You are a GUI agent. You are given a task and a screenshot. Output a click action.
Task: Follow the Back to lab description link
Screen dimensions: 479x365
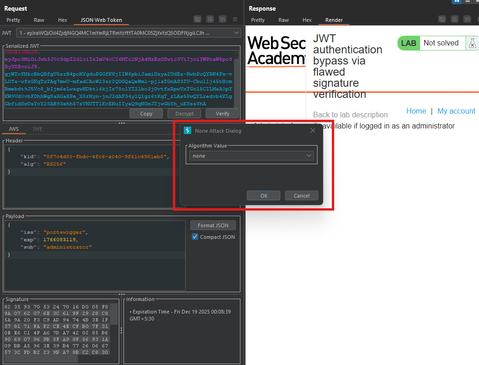(x=350, y=115)
